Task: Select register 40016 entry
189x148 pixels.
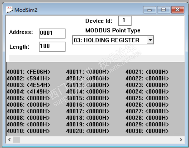Action: pos(88,105)
